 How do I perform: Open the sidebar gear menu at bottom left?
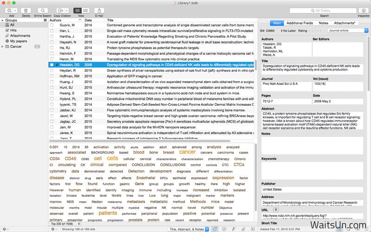(x=5, y=229)
